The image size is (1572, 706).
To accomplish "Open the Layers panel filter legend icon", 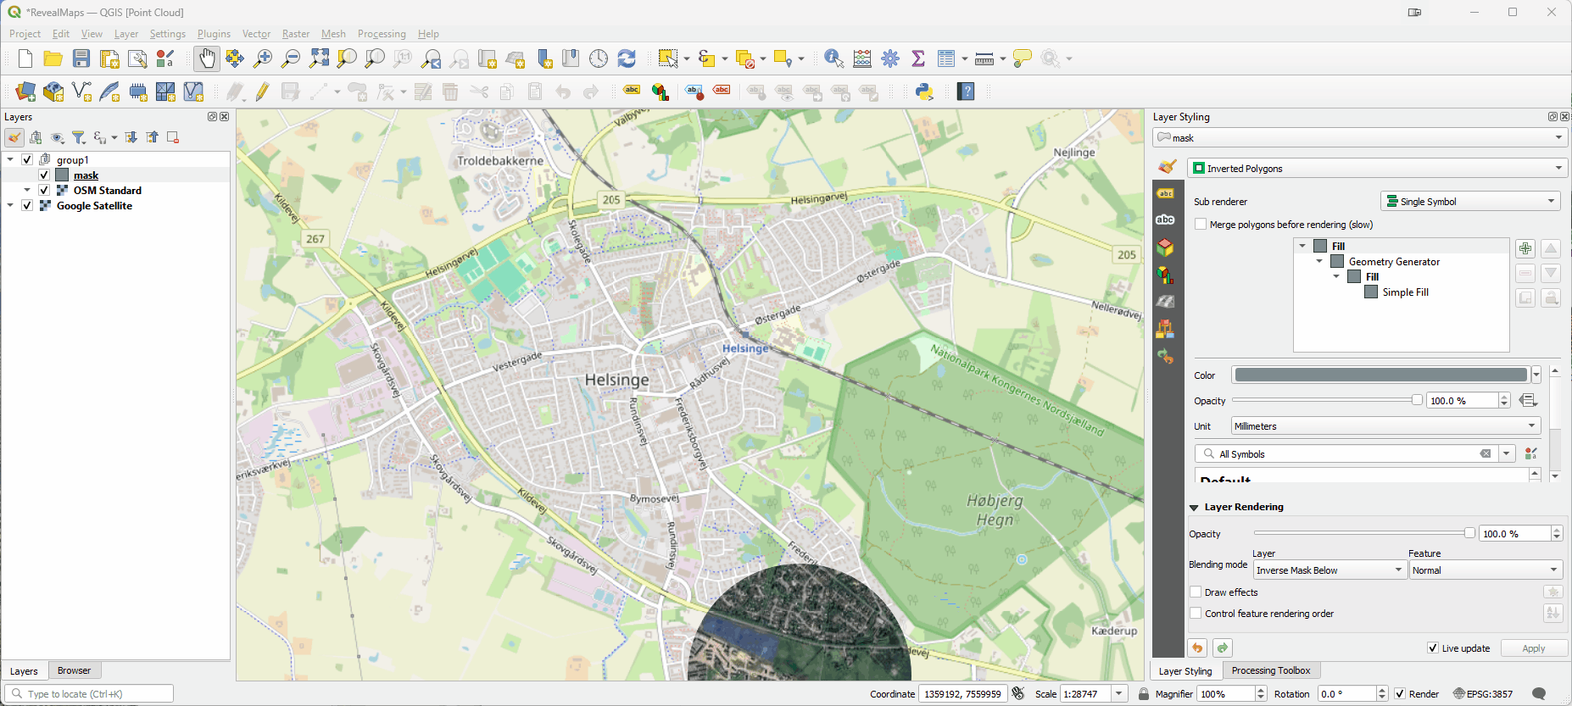I will (x=79, y=137).
